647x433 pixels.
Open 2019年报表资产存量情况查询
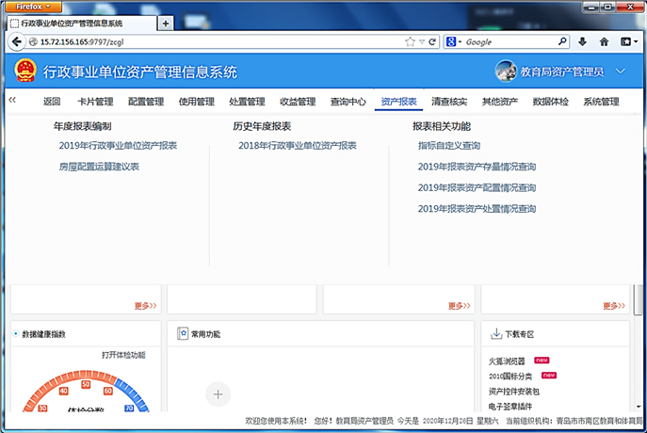[477, 167]
